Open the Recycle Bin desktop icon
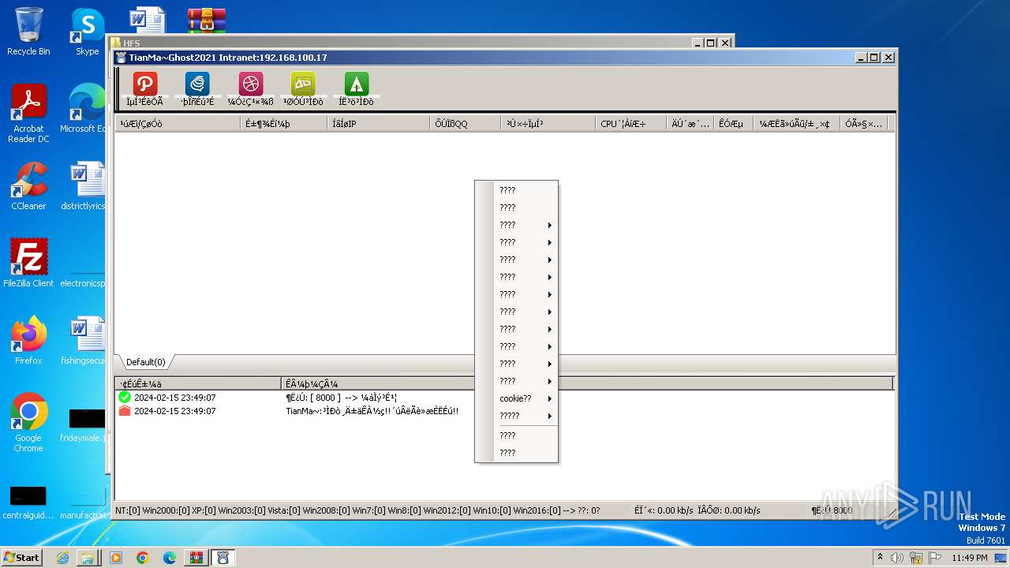 click(x=28, y=32)
